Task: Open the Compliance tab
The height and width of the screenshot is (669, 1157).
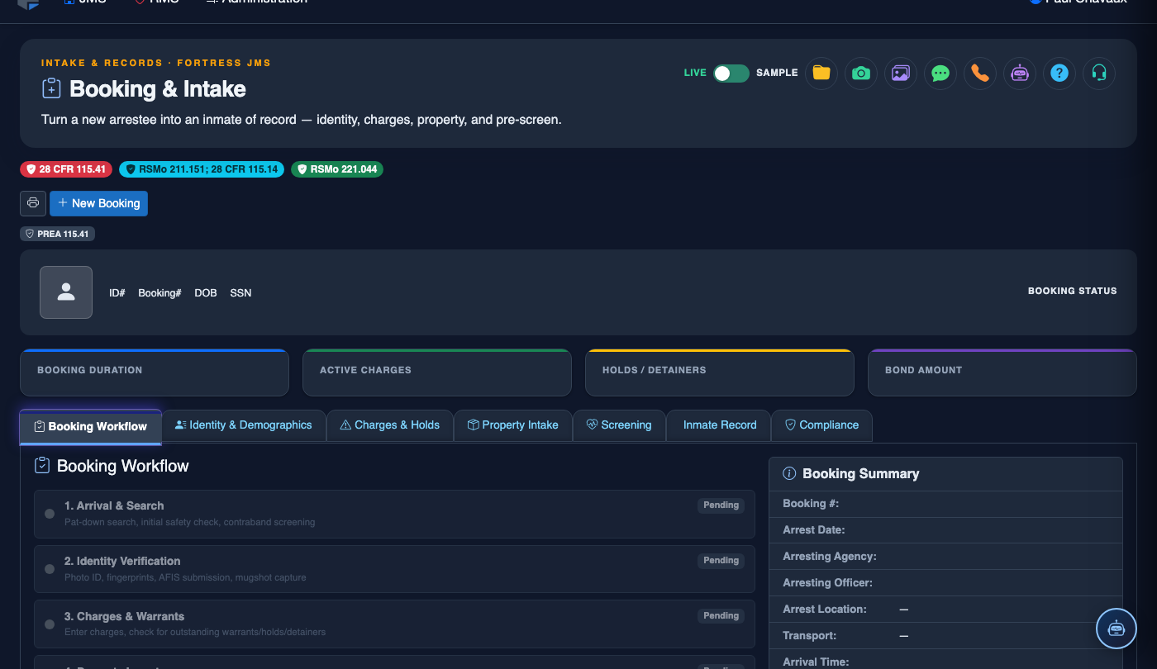Action: pyautogui.click(x=821, y=425)
